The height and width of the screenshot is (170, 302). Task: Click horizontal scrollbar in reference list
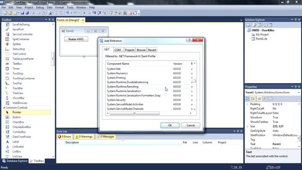pos(134,113)
